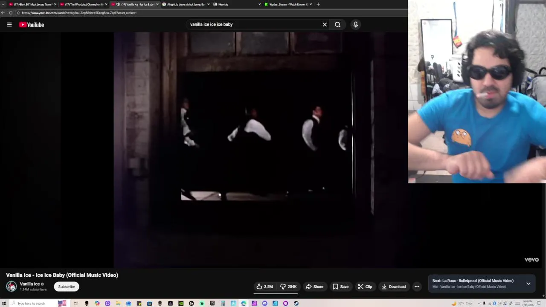Subscribe to Vanilla Ice channel
This screenshot has width=546, height=307.
(x=67, y=287)
